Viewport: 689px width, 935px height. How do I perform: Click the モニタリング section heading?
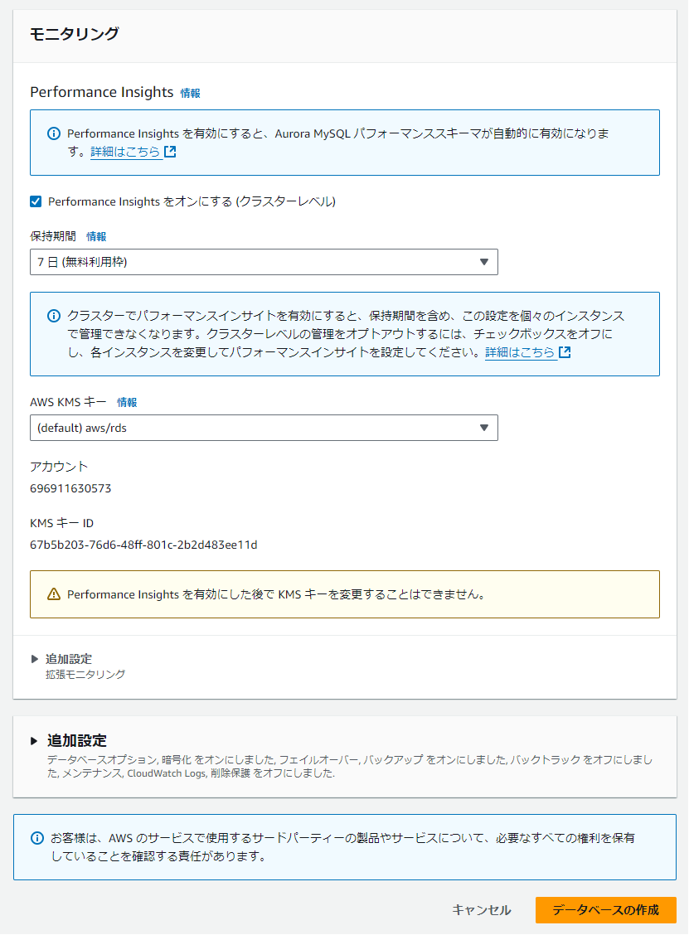click(75, 34)
